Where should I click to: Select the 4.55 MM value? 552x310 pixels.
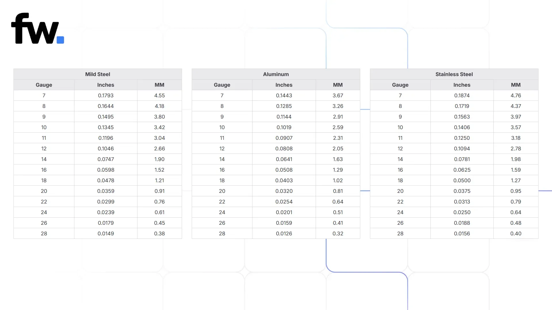(x=160, y=95)
